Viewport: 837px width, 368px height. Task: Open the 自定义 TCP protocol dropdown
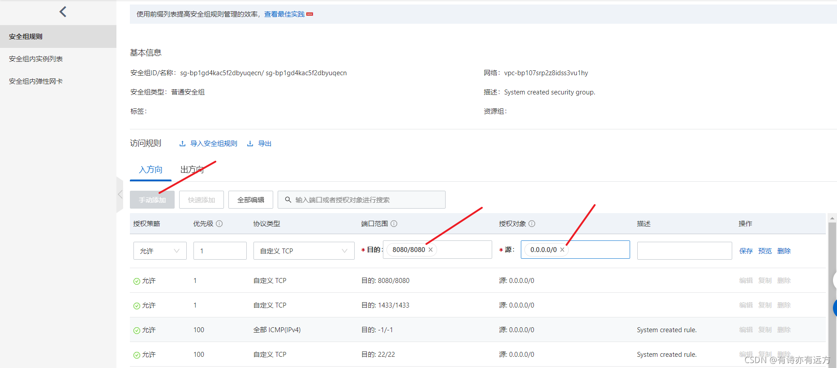[304, 251]
